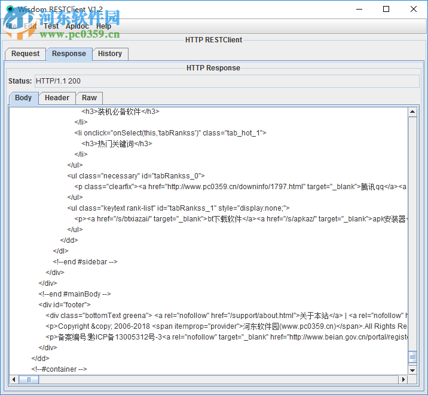428x395 pixels.
Task: Click the vertical scrollbar down arrow
Action: [412, 370]
